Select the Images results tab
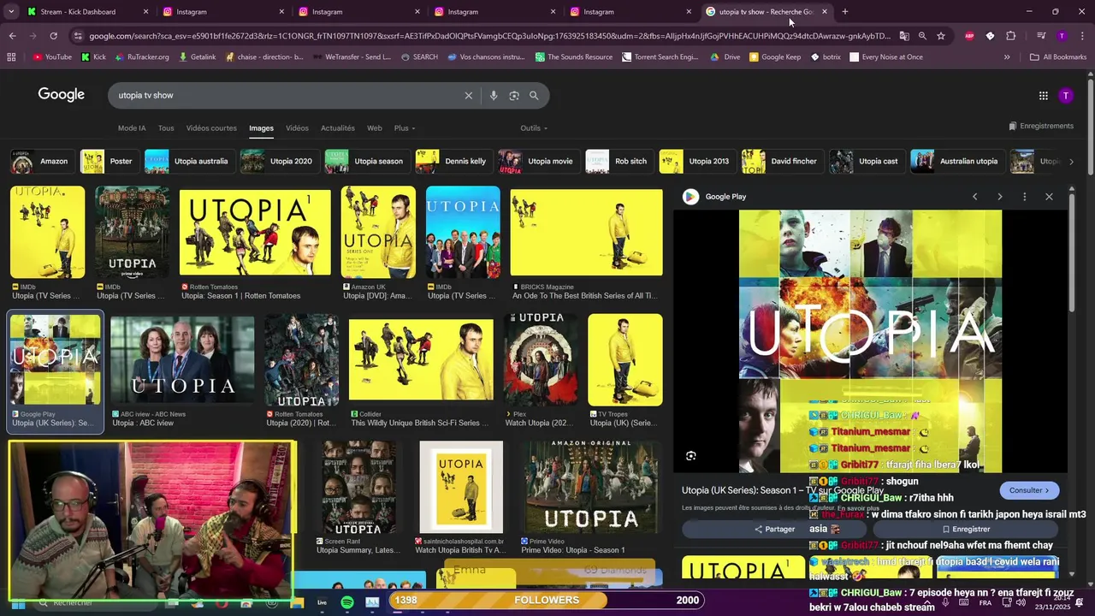This screenshot has height=616, width=1095. point(261,128)
